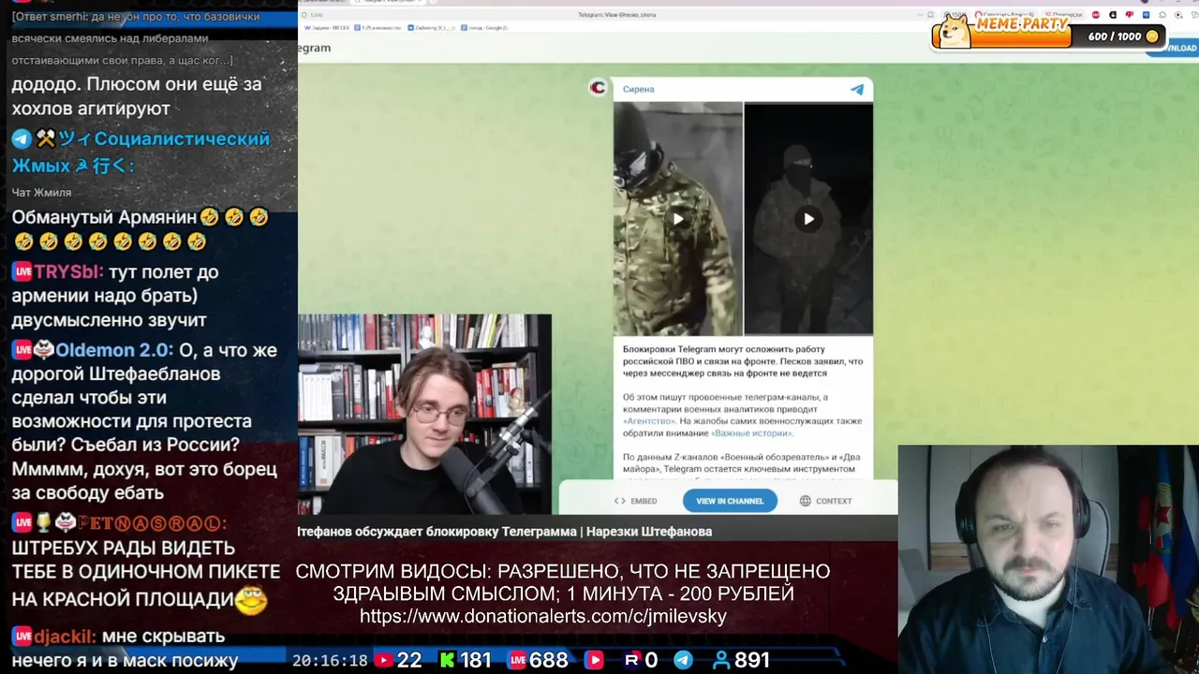Click LIVE badge next to TRYSbI username

(22, 272)
